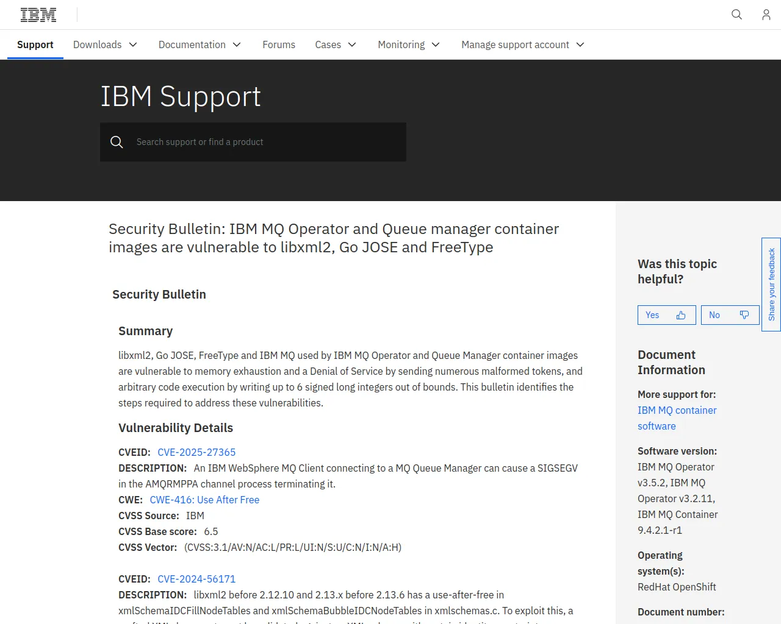Vote Yes on topic helpfulness

tap(667, 315)
